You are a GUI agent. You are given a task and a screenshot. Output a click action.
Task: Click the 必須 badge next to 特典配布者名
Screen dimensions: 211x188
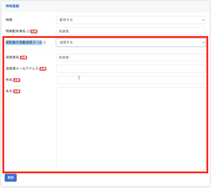[x=34, y=31]
